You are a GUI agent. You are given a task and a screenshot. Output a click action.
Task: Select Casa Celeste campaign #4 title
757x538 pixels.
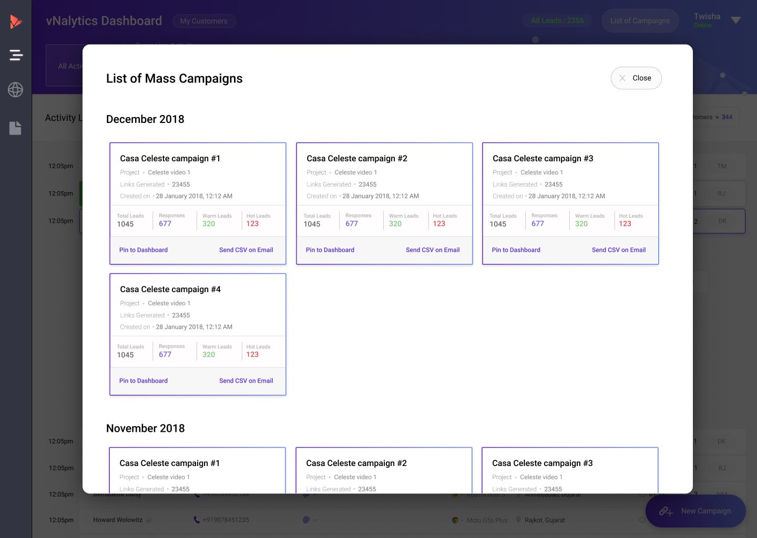170,289
